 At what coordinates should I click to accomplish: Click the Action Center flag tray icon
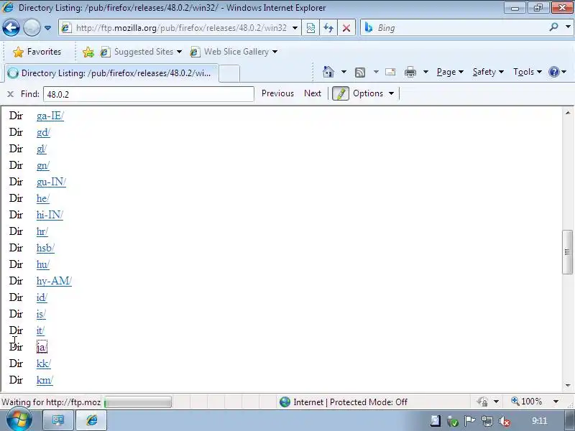tap(469, 421)
